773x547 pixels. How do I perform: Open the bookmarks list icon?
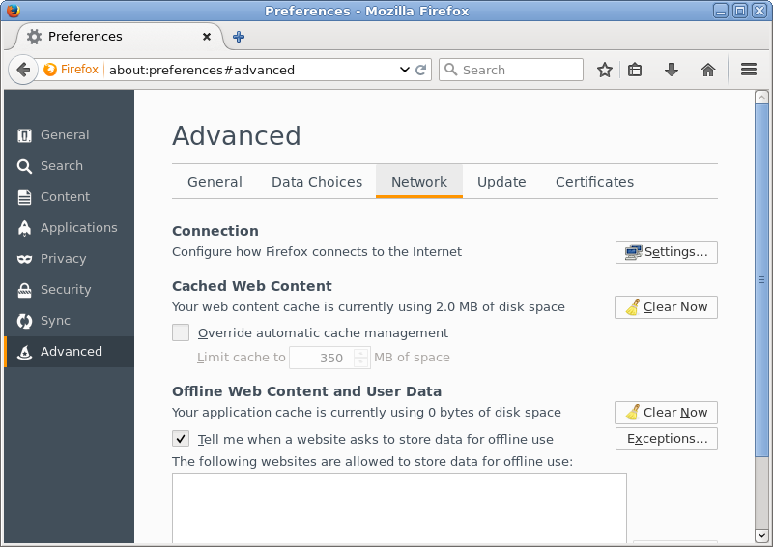(635, 70)
